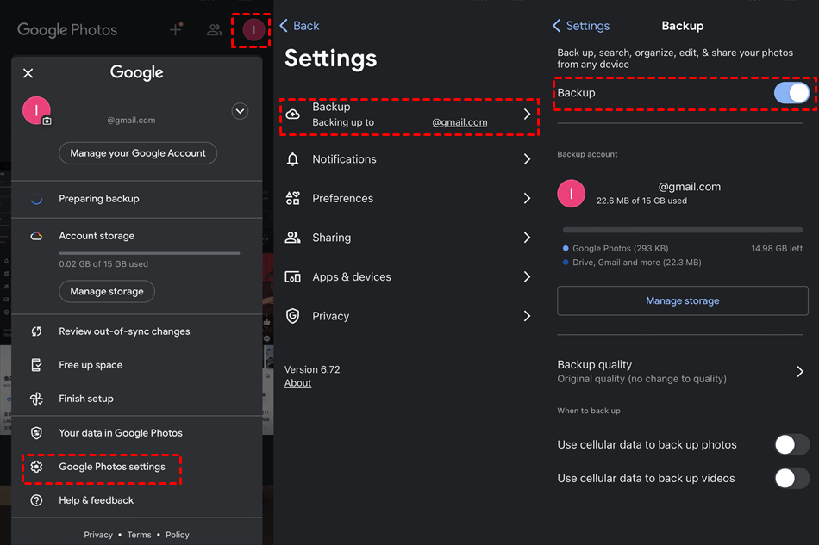
Task: Click the shield icon beside Privacy
Action: [293, 316]
